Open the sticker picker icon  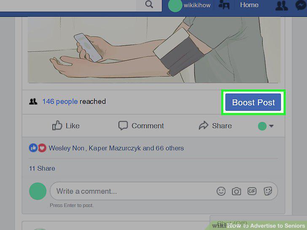268,191
